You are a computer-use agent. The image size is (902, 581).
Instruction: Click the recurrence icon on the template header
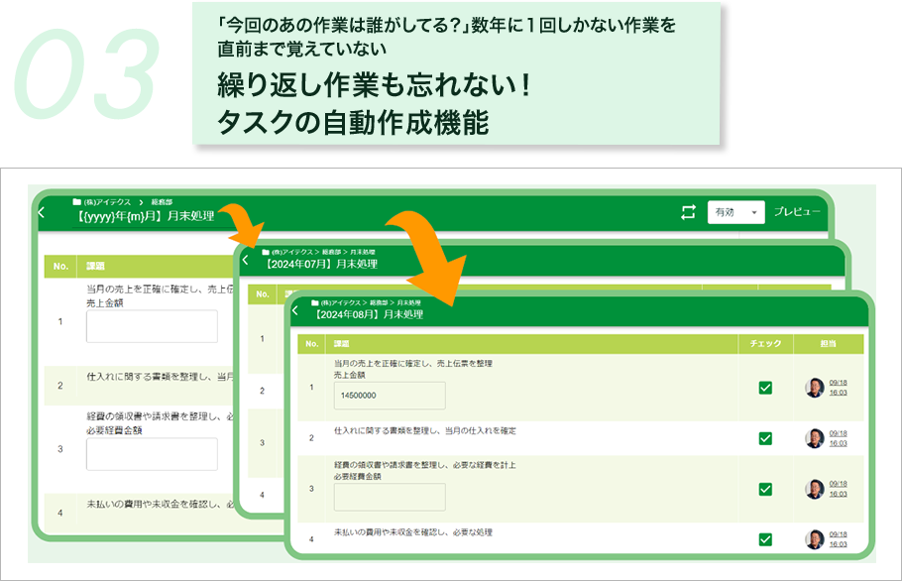pyautogui.click(x=690, y=211)
